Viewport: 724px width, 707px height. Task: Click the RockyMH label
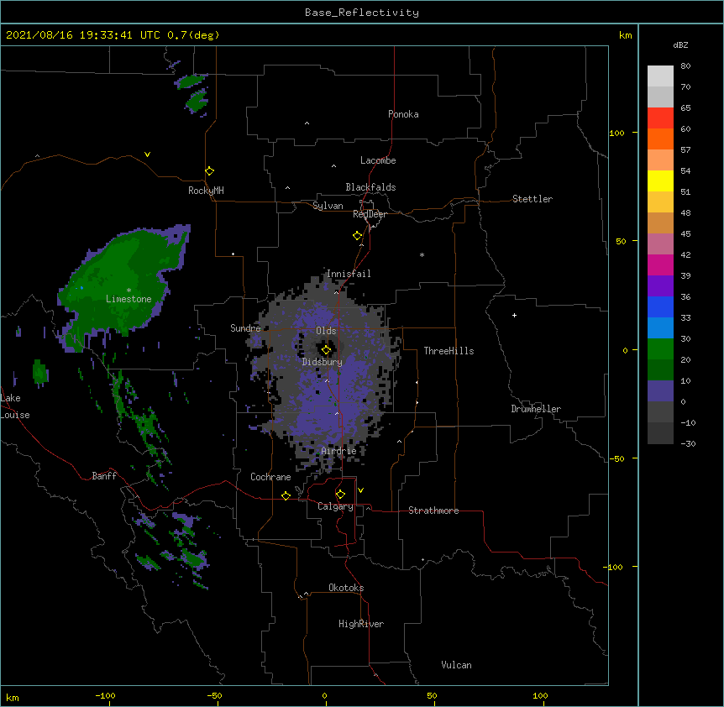click(x=206, y=191)
